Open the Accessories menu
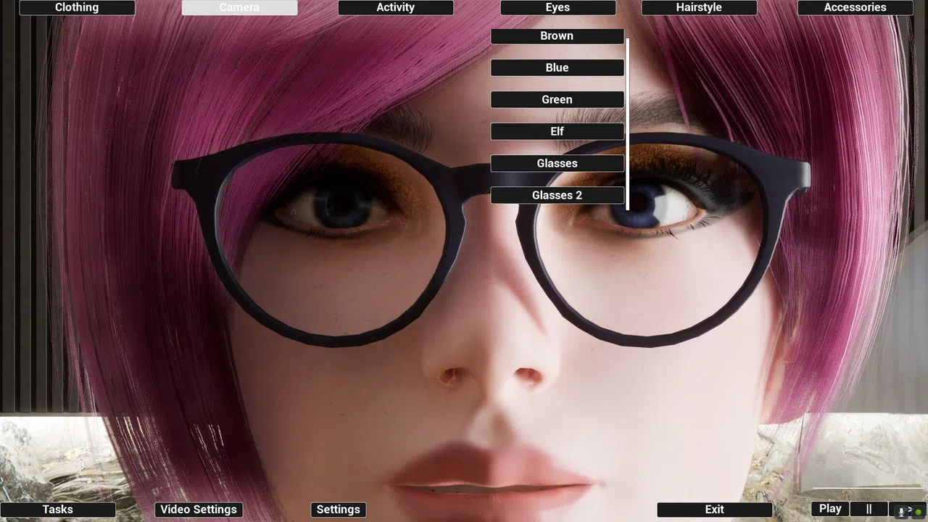 coord(855,7)
